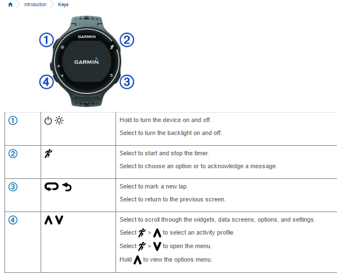Click callout number 1 beside the watch
The height and width of the screenshot is (274, 337).
coord(46,40)
